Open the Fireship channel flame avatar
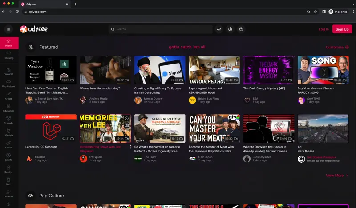Viewport: 356px width, 208px height. click(29, 159)
